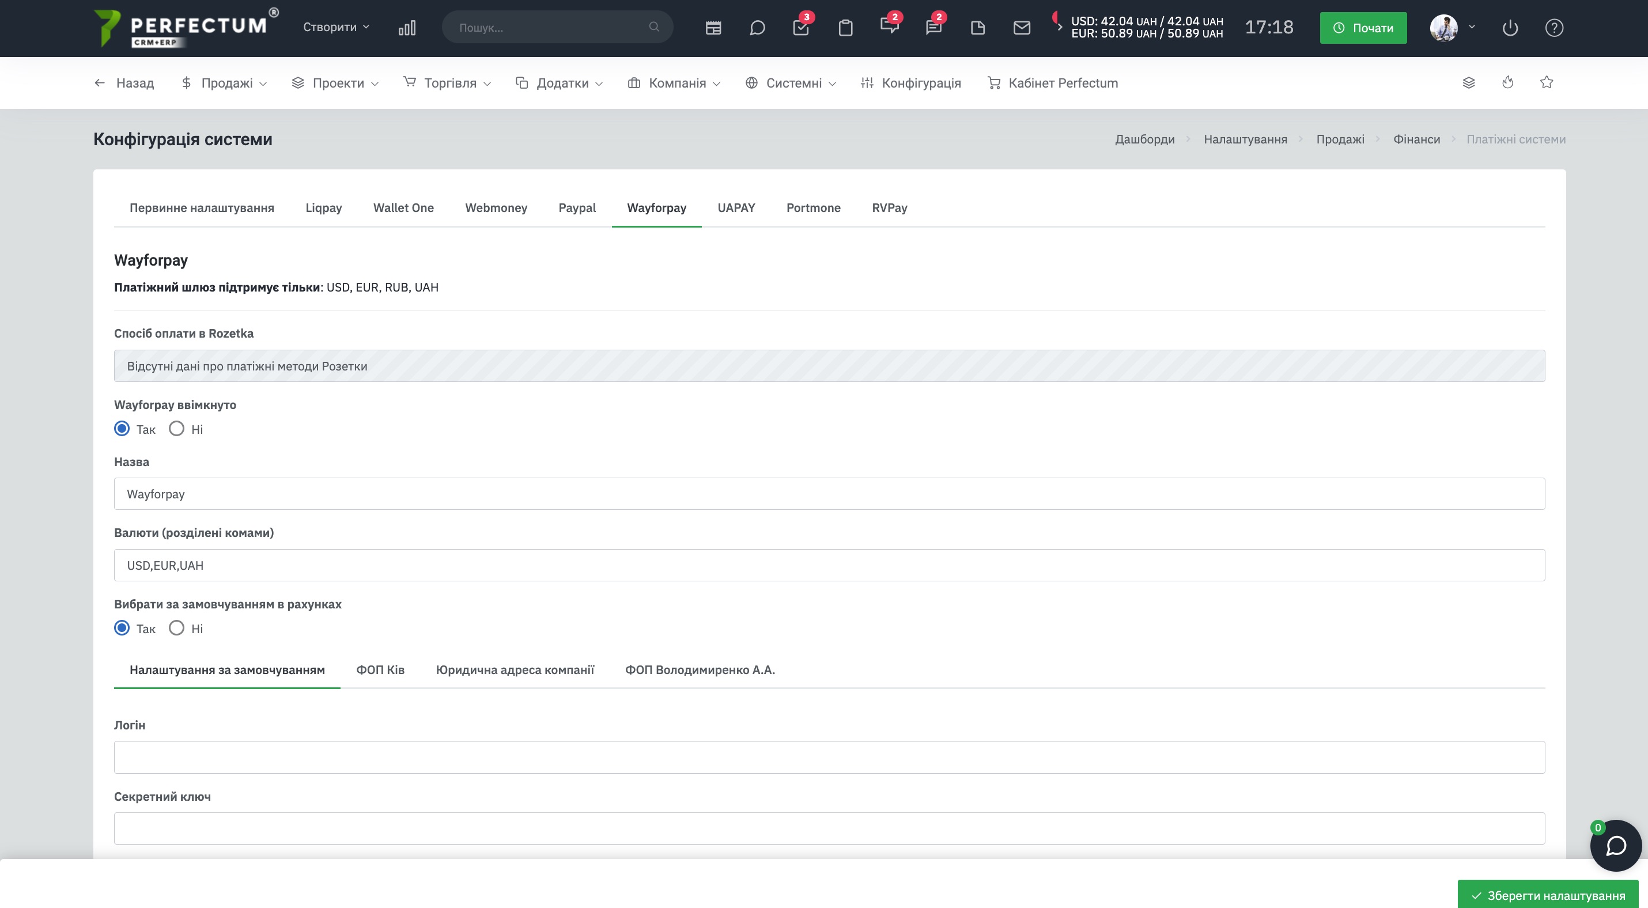Go to Продажі breadcrumb
Screen dimensions: 1648x908
click(1340, 139)
